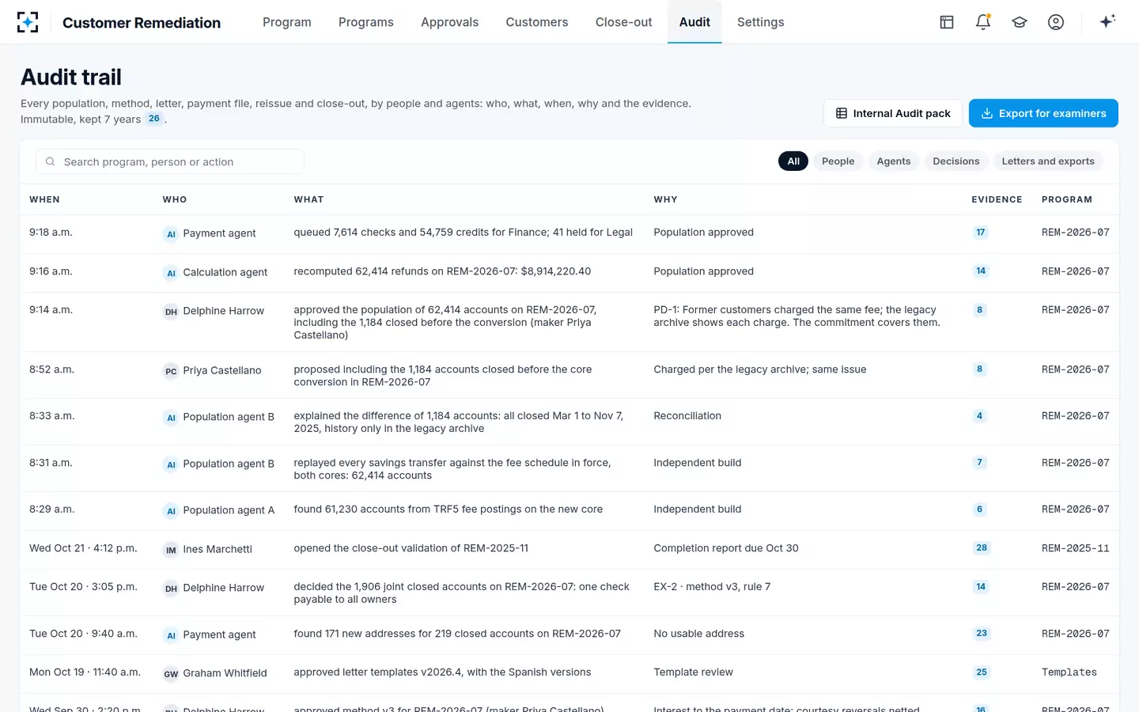
Task: Open the notifications bell
Action: pyautogui.click(x=983, y=22)
